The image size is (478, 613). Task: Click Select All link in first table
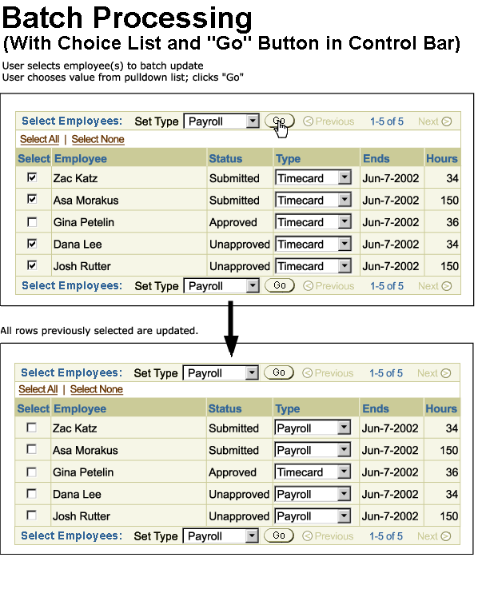pos(39,139)
